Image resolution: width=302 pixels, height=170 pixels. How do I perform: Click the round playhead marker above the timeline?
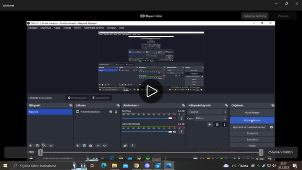tap(43, 145)
